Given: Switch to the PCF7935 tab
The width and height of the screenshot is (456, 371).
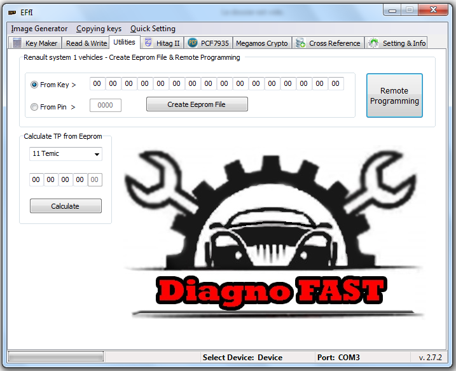Looking at the screenshot, I should (x=208, y=43).
